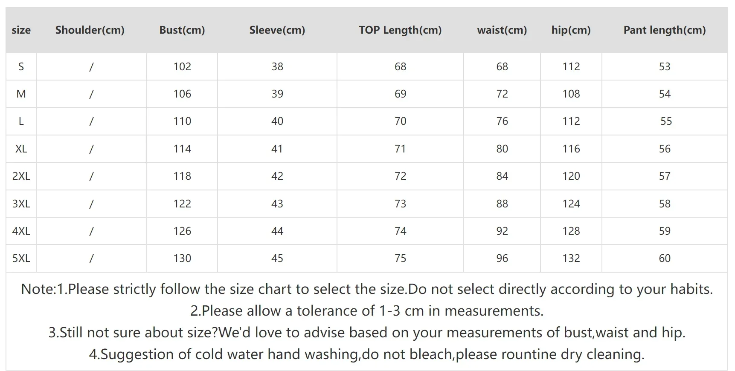Click waist value 80 in XL row

(x=502, y=149)
